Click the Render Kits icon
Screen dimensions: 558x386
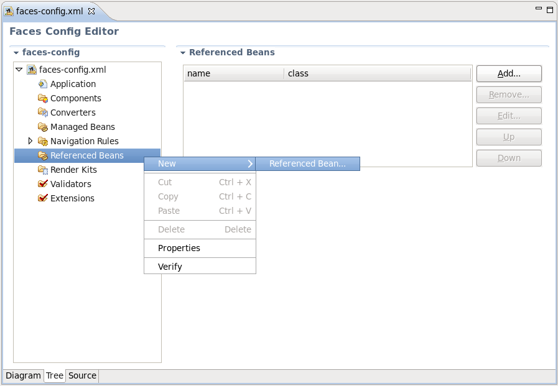click(43, 170)
